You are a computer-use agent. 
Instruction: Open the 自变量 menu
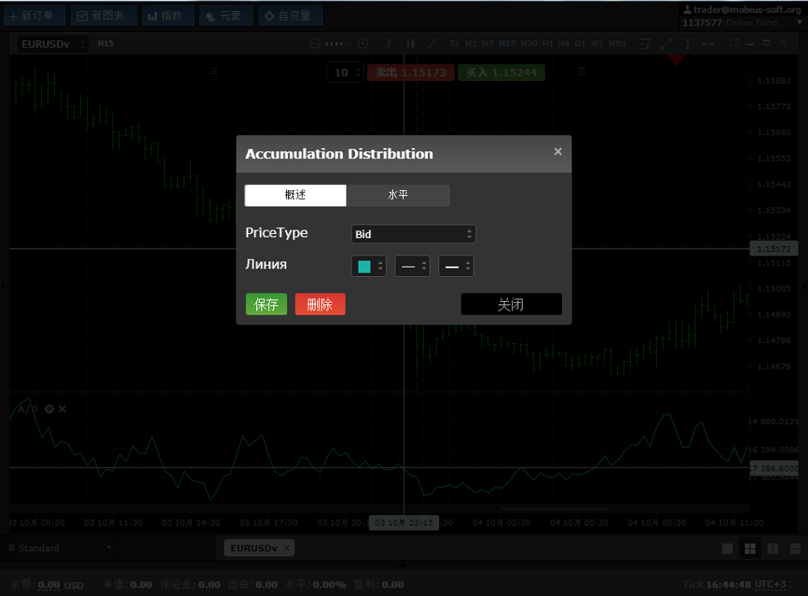pyautogui.click(x=291, y=15)
